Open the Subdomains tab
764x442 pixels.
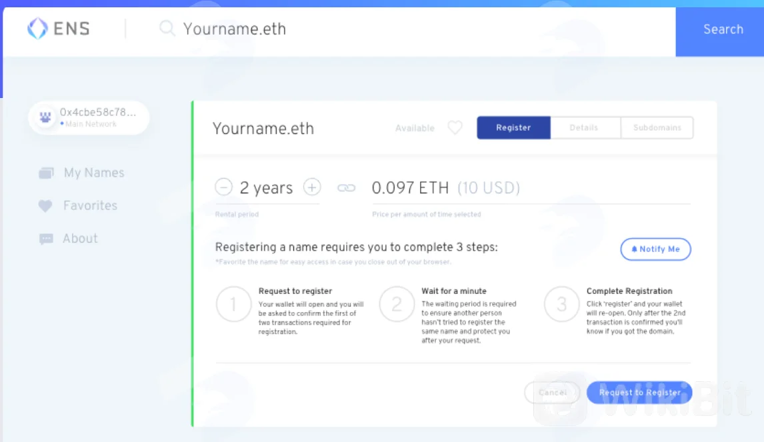pyautogui.click(x=657, y=128)
